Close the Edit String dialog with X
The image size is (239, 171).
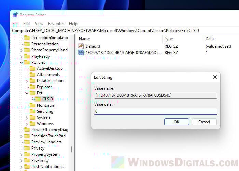click(x=215, y=77)
